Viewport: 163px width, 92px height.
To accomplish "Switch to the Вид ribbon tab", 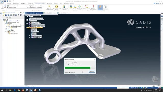I will (61, 4).
